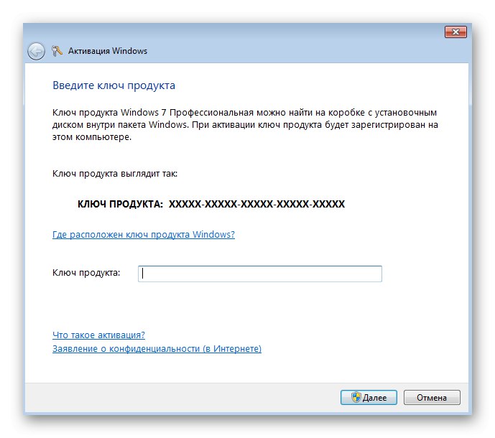Click the Отмена button
The image size is (495, 438).
(432, 397)
